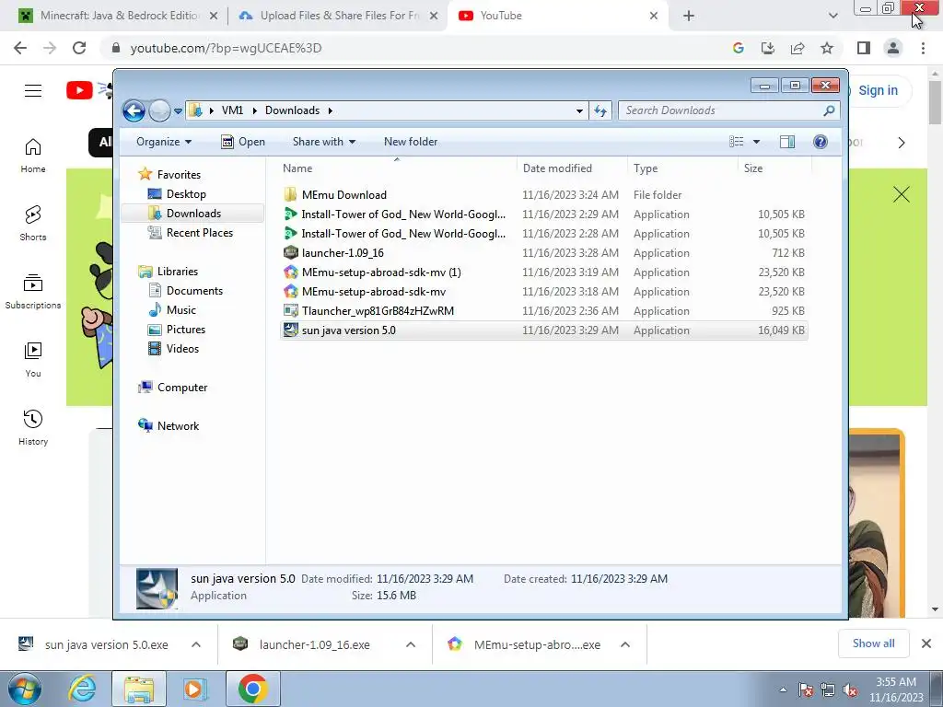Go back in Explorer using back arrow
Viewport: 943px width, 707px height.
click(134, 110)
